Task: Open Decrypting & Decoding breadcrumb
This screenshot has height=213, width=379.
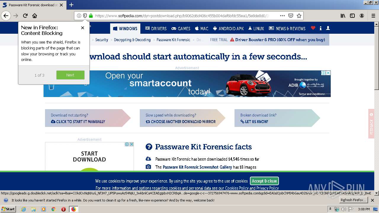Action: click(132, 40)
